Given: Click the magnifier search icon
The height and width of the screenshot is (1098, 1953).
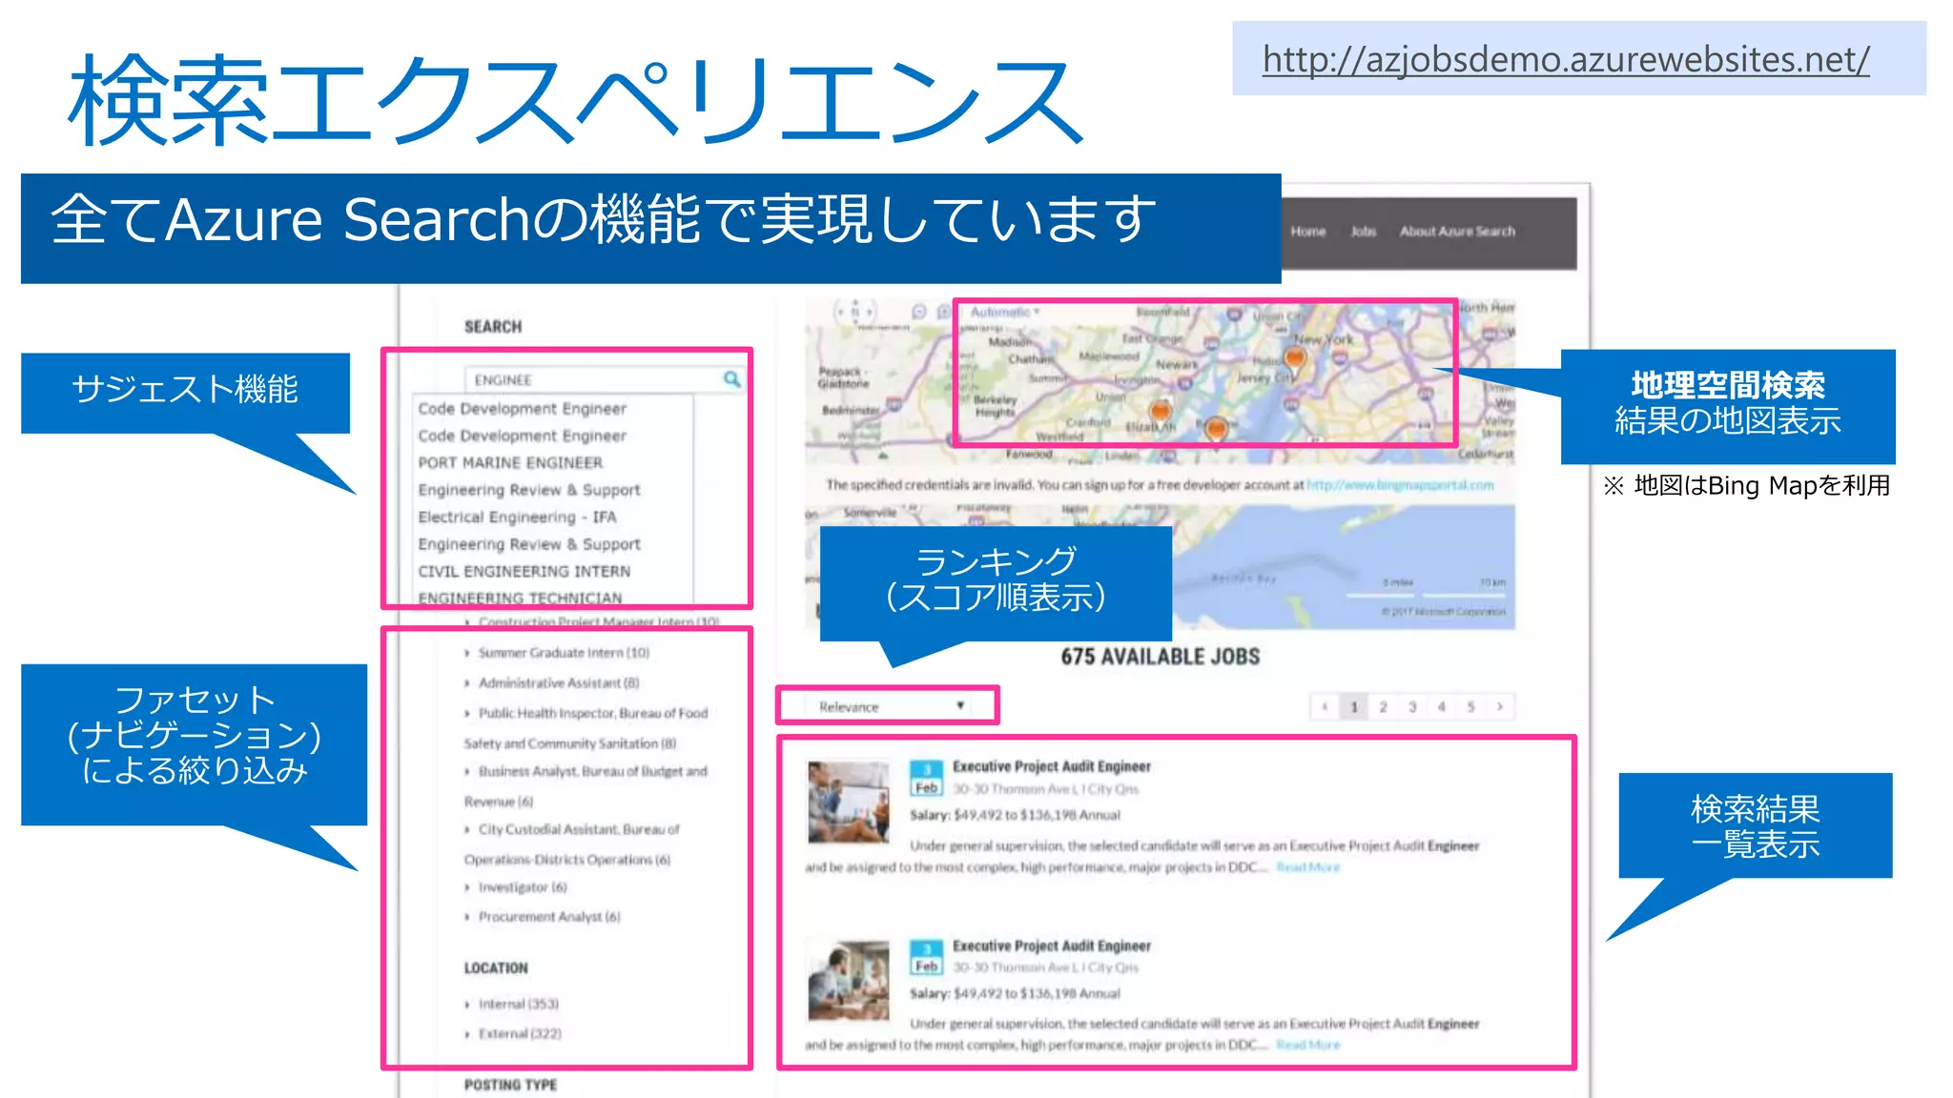Looking at the screenshot, I should (x=731, y=379).
